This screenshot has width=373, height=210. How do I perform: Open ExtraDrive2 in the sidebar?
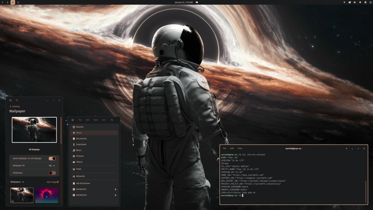[x=94, y=195]
